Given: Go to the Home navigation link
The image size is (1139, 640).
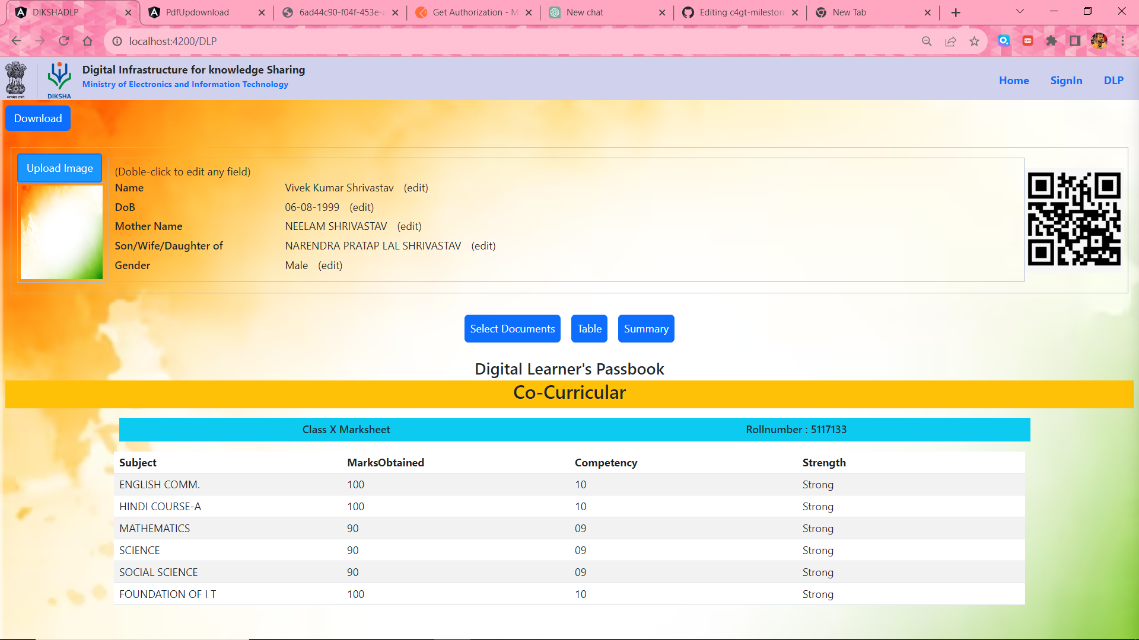Looking at the screenshot, I should (x=1014, y=81).
